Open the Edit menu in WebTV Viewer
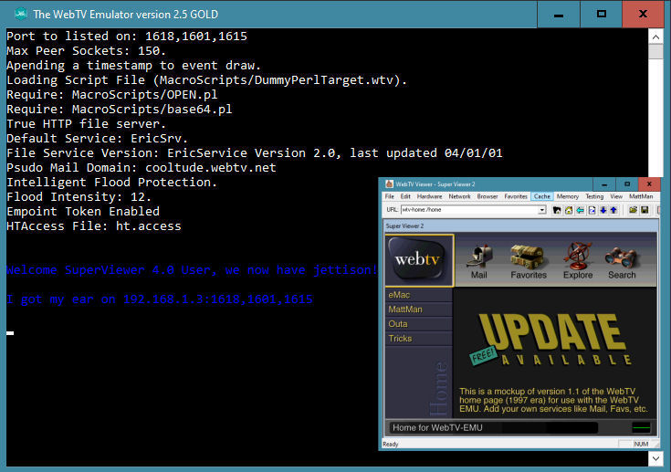The width and height of the screenshot is (671, 472). click(405, 196)
